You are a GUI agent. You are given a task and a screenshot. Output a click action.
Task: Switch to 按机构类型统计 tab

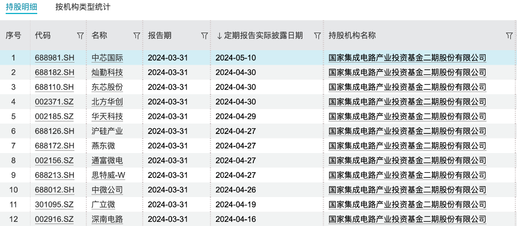click(83, 7)
